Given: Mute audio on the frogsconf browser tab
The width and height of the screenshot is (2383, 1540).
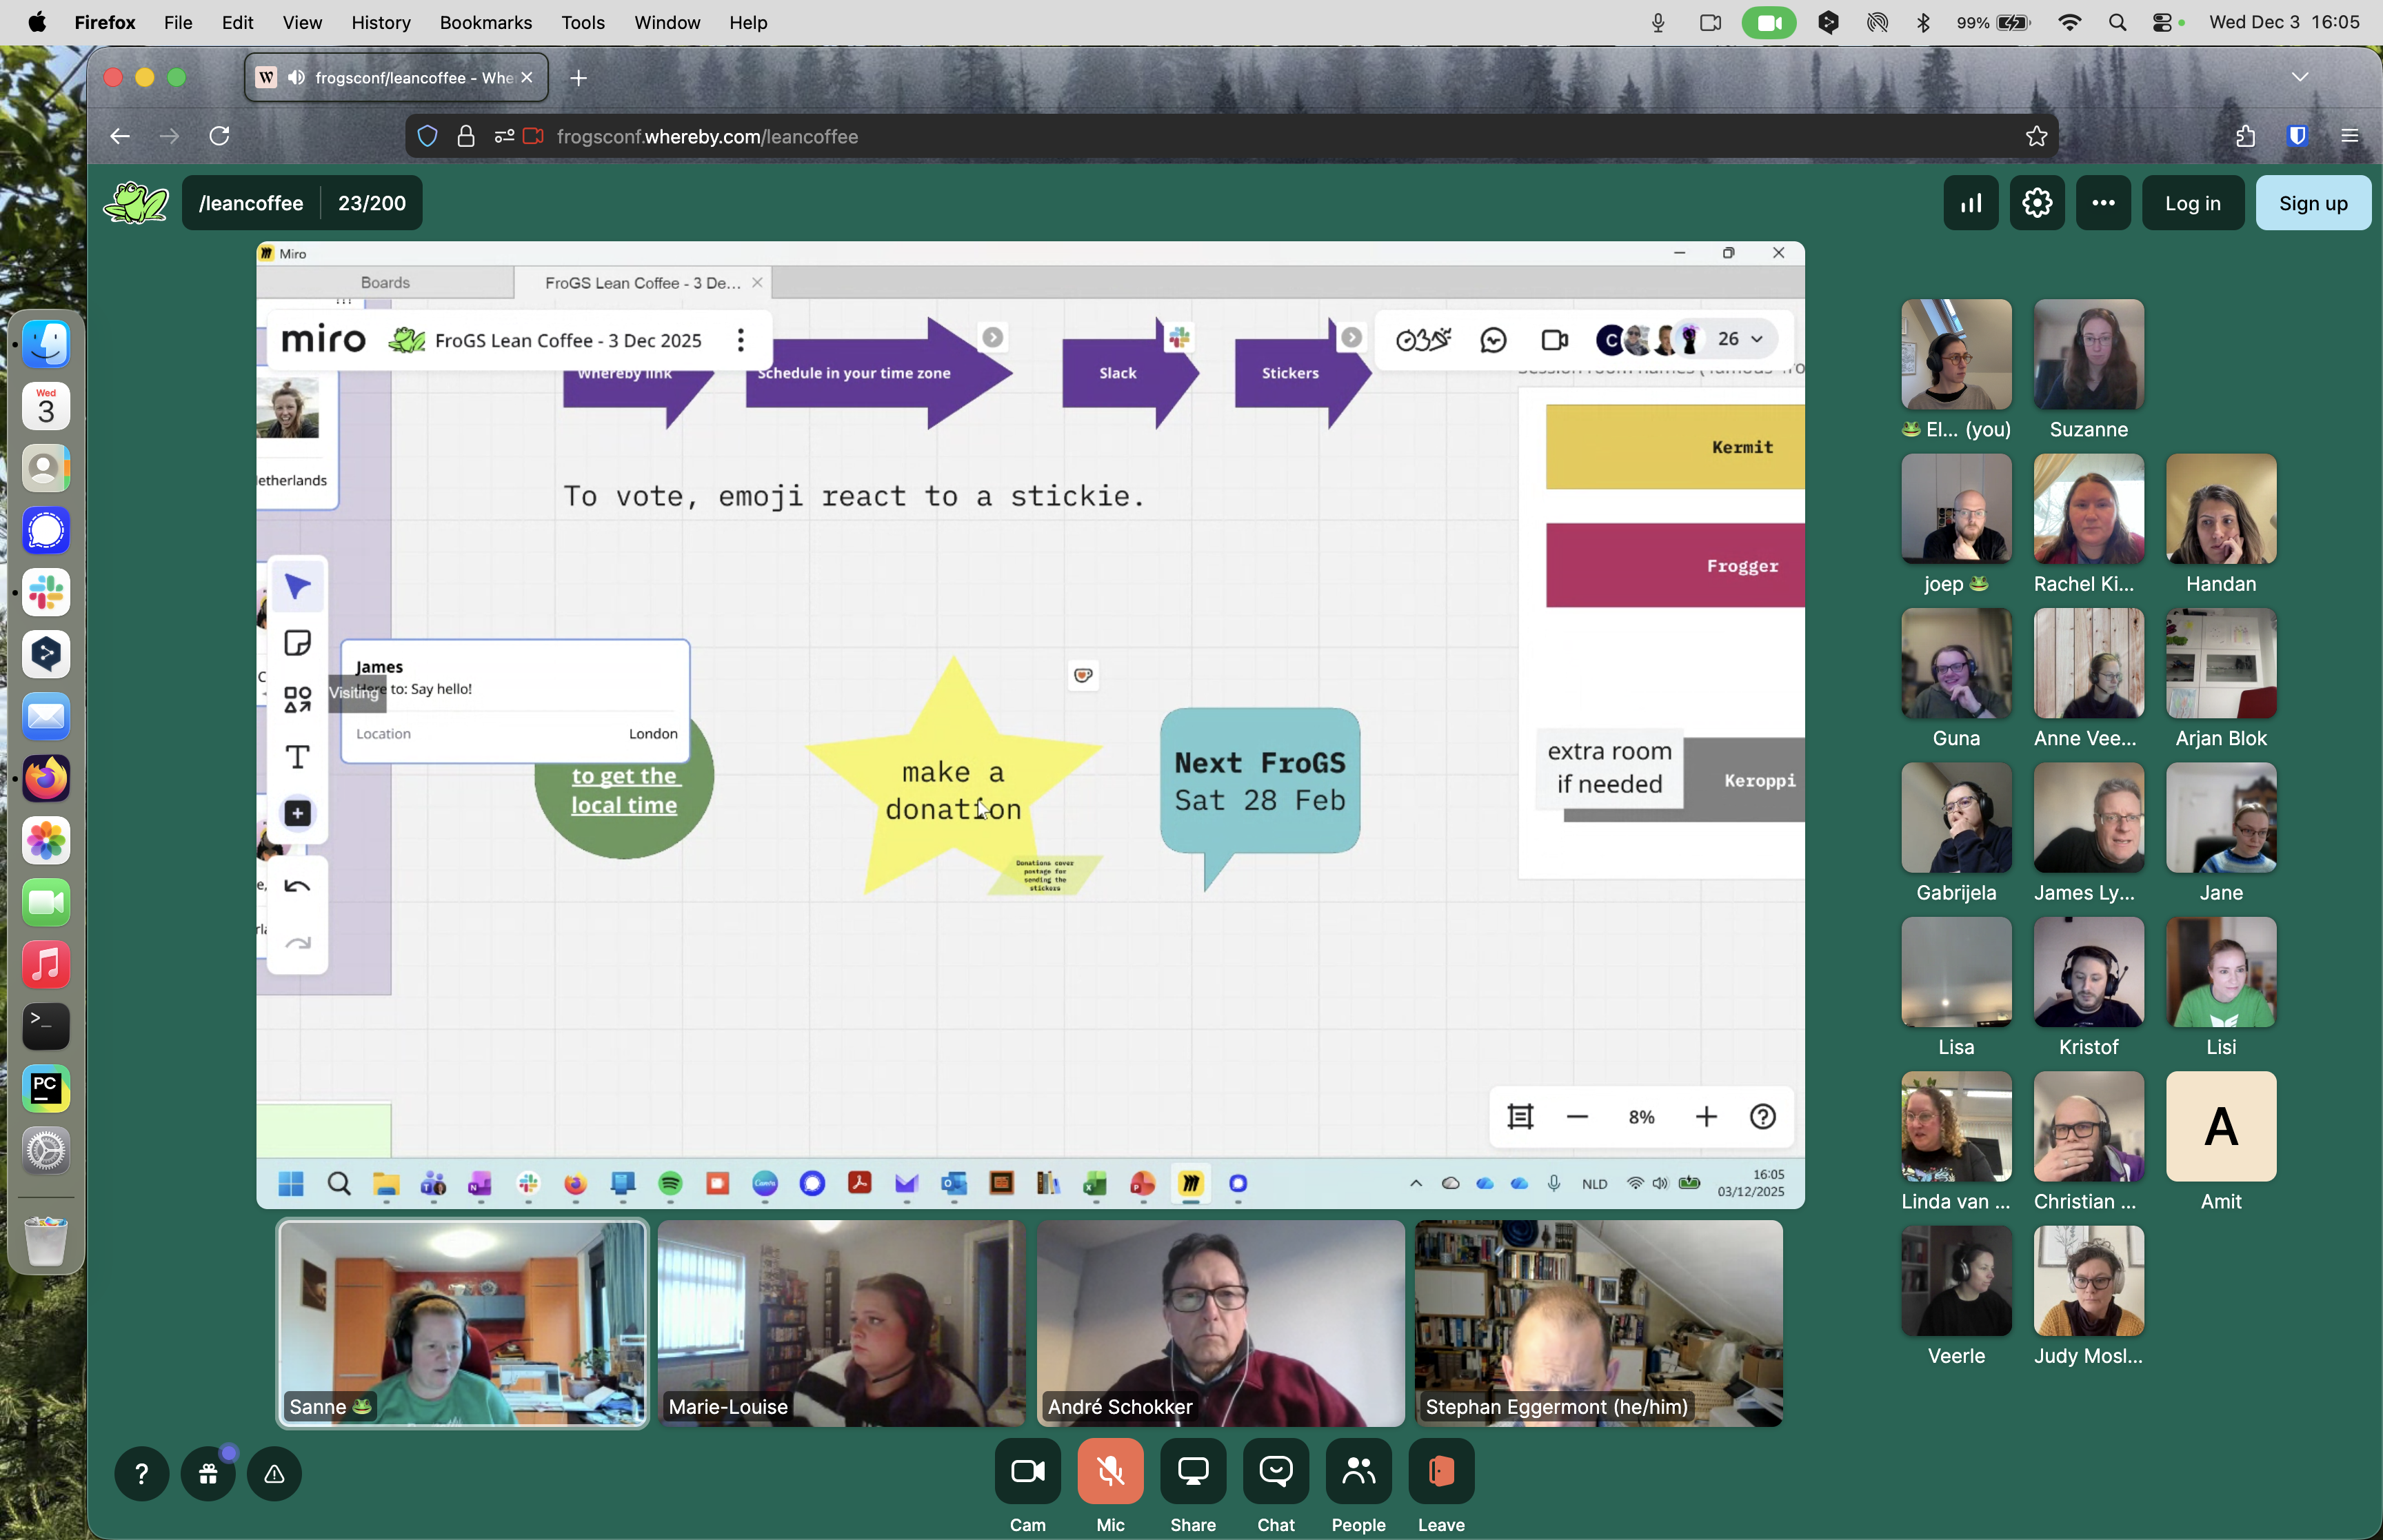Looking at the screenshot, I should (296, 78).
